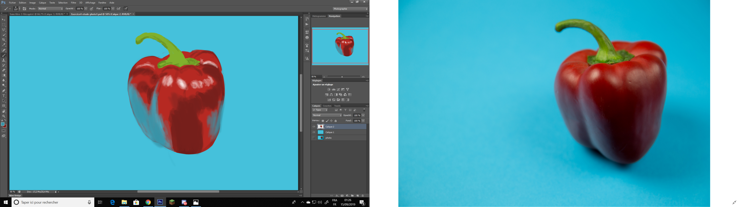Select the Eraser tool
739x207 pixels.
[x=4, y=70]
